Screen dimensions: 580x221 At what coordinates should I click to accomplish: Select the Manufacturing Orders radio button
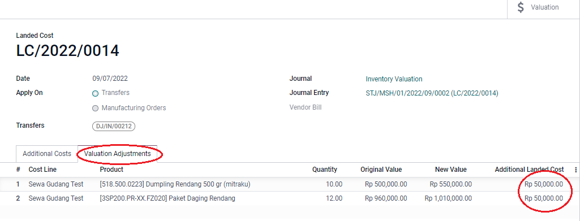click(x=95, y=109)
